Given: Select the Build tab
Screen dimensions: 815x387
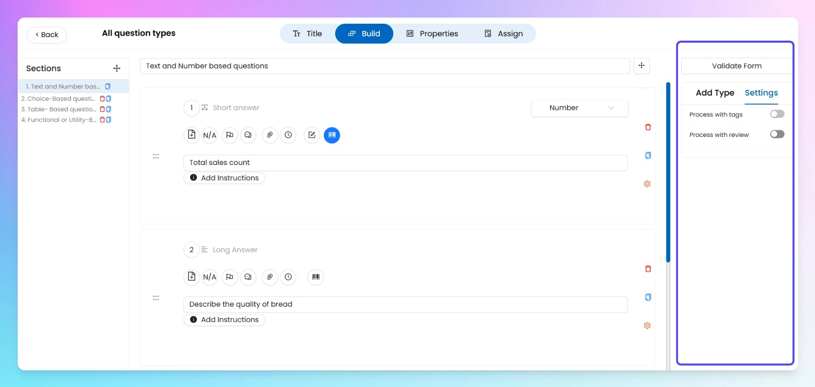Looking at the screenshot, I should pyautogui.click(x=364, y=34).
